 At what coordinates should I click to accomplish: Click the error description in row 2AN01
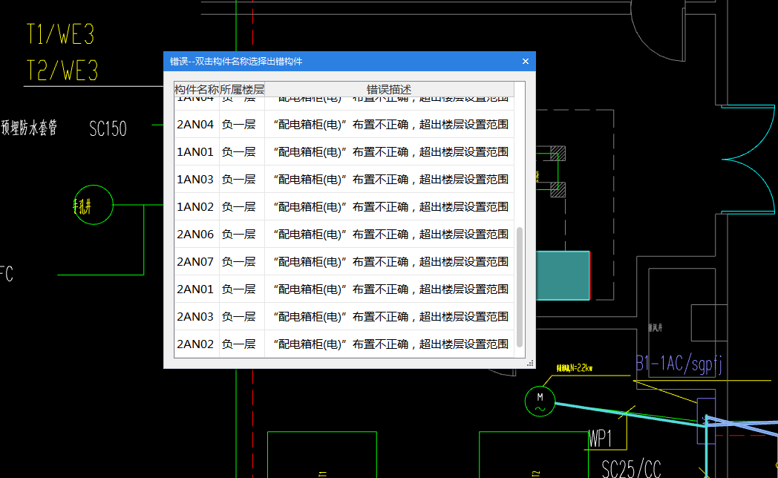pos(391,289)
